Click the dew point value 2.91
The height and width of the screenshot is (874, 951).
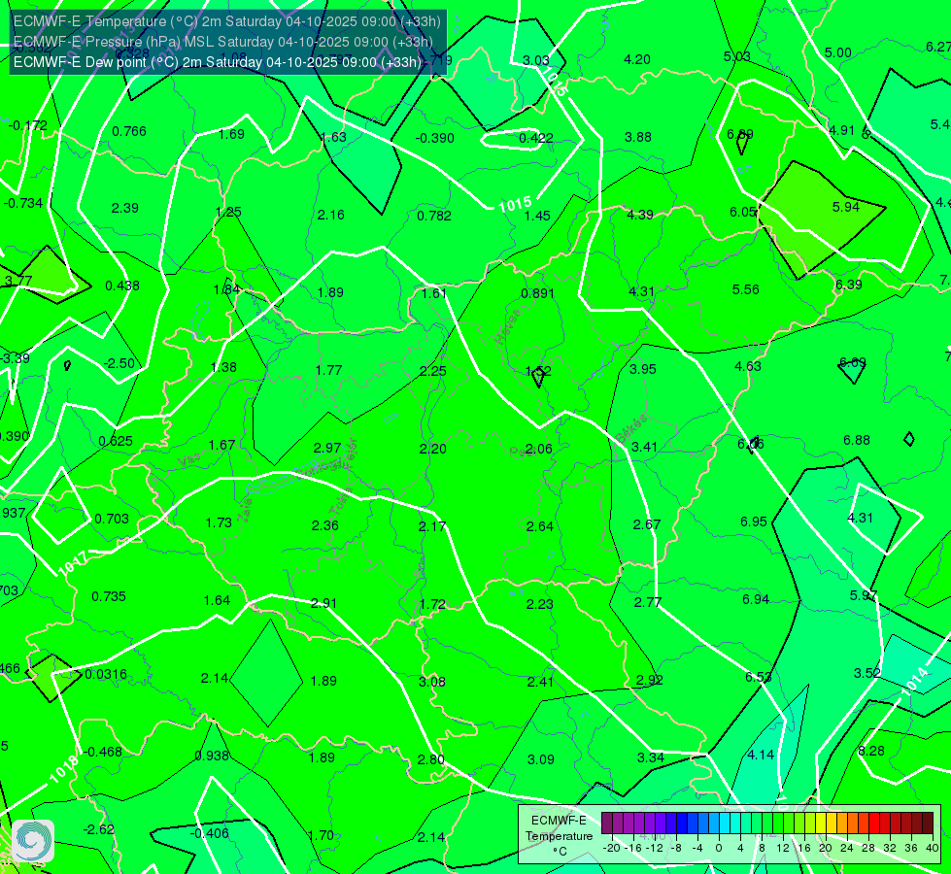pos(323,603)
